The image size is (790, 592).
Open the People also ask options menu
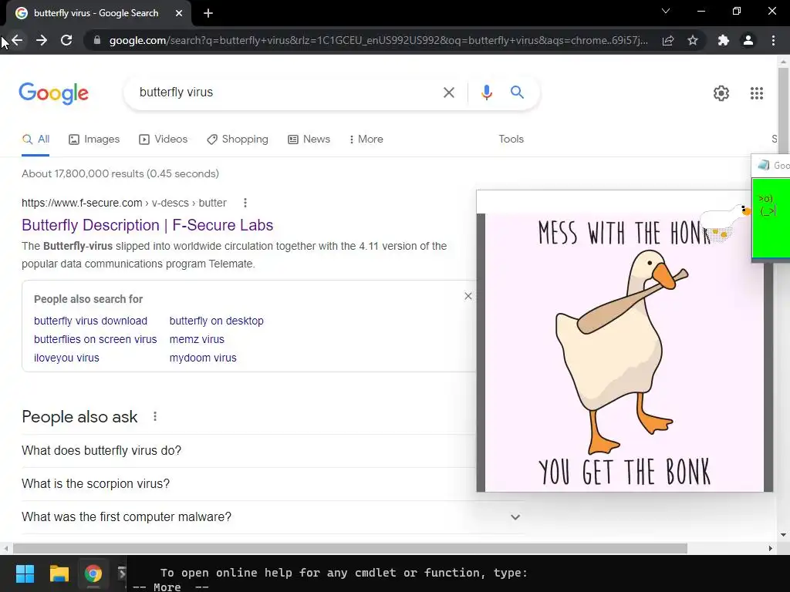(x=155, y=417)
